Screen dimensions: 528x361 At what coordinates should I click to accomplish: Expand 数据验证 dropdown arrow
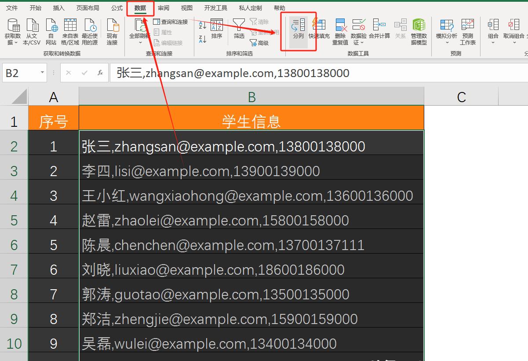coord(362,43)
